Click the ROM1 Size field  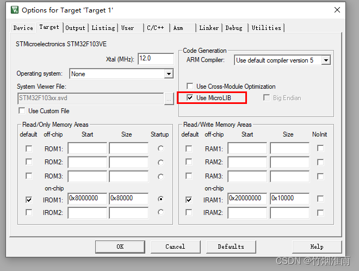(x=129, y=148)
